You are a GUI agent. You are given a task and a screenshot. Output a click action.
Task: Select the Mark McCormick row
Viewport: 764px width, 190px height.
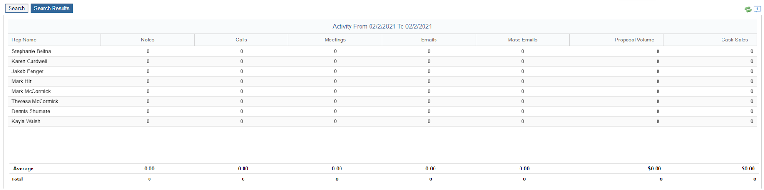(x=382, y=91)
